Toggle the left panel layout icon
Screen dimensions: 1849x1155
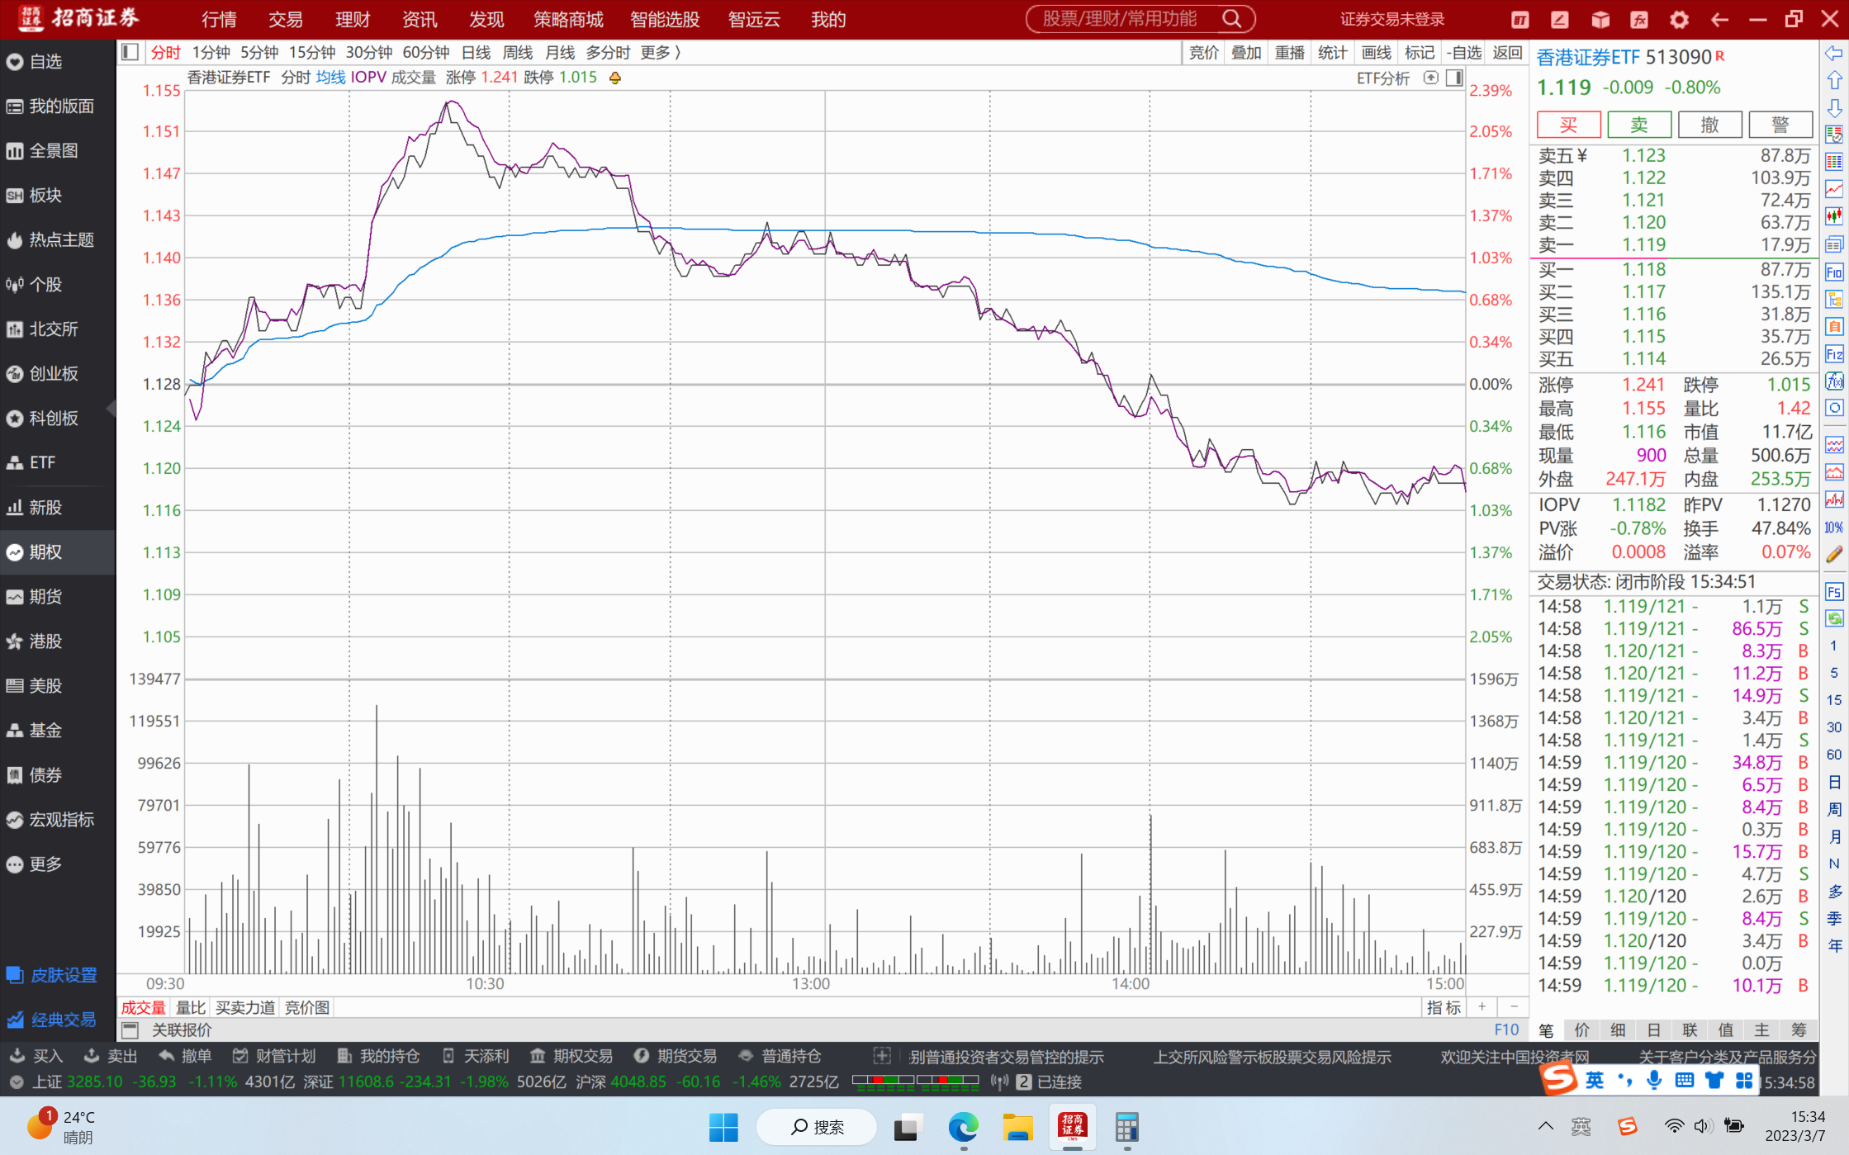point(130,53)
